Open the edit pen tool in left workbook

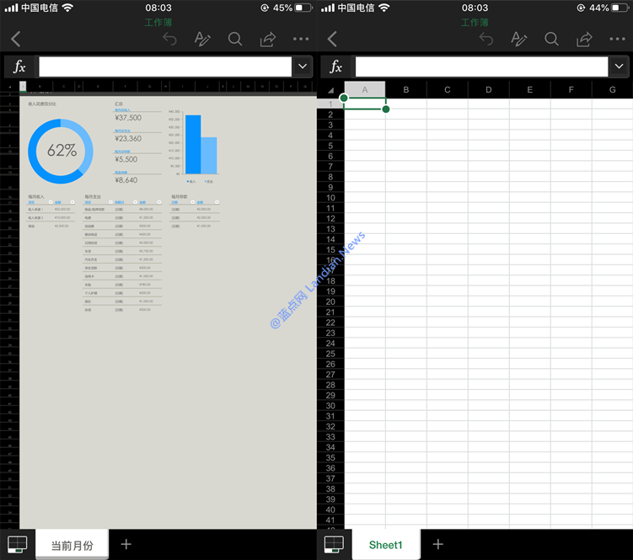(202, 39)
